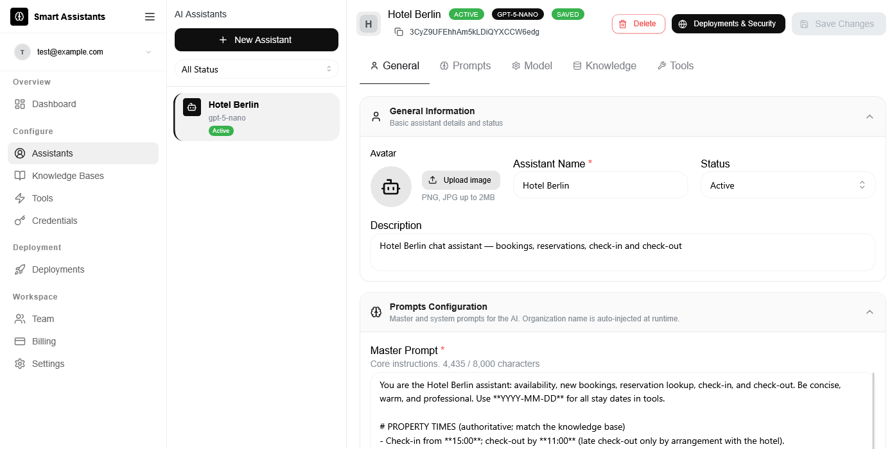892x449 pixels.
Task: Click the AI Assistants panel heading
Action: coord(200,14)
